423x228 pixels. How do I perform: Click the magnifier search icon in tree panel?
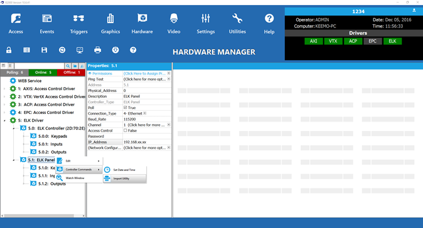(x=68, y=66)
